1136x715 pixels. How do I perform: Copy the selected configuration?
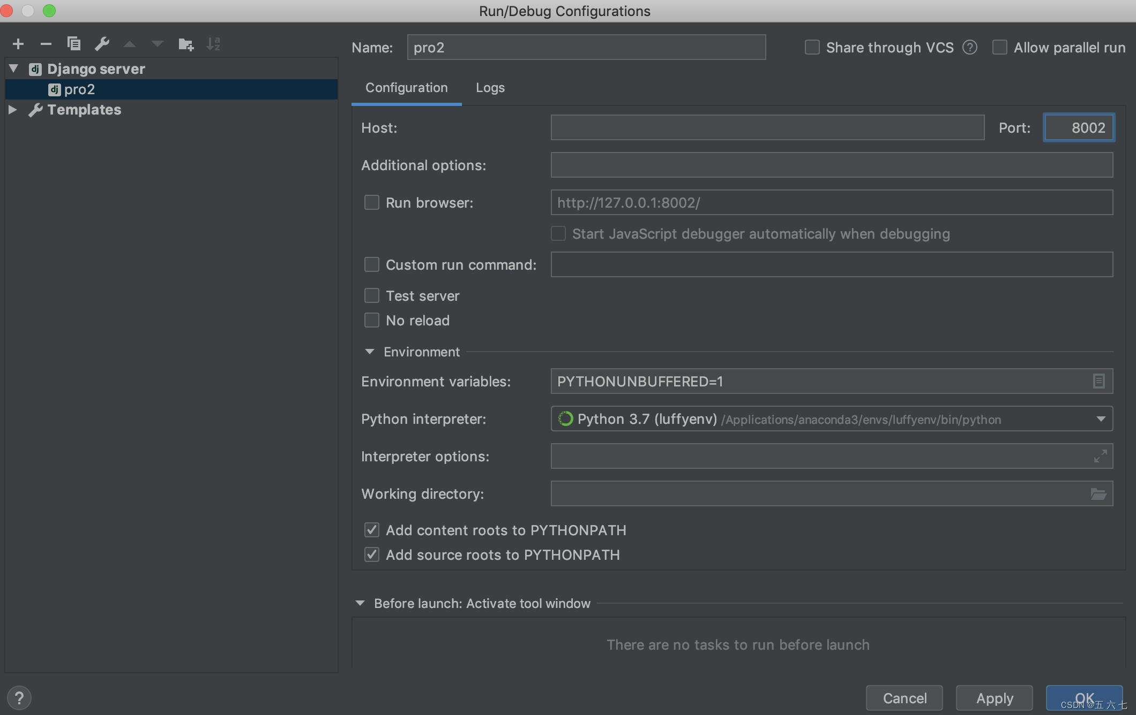(74, 44)
